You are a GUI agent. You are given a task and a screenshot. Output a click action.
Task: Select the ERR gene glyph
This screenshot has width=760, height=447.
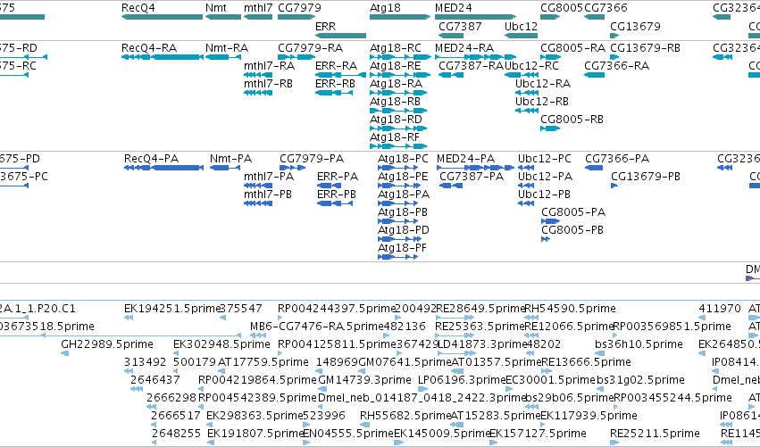click(x=340, y=36)
